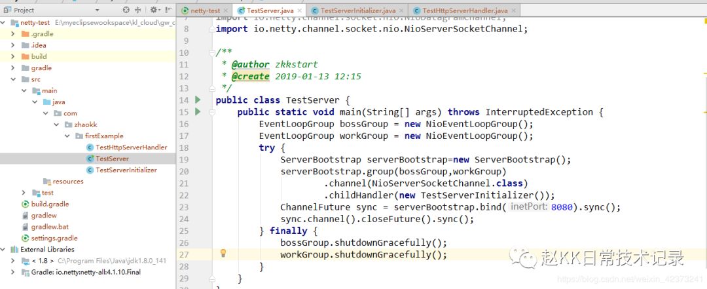Place cursor after workGroup.shutdownGracefully();

click(447, 255)
